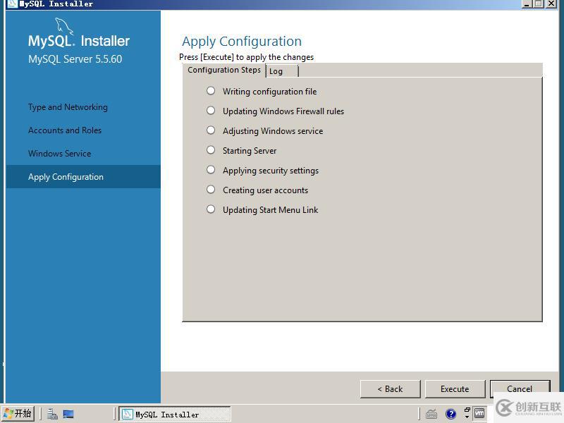Open the Configuration Steps tab
Viewport: 564px width, 423px height.
224,70
